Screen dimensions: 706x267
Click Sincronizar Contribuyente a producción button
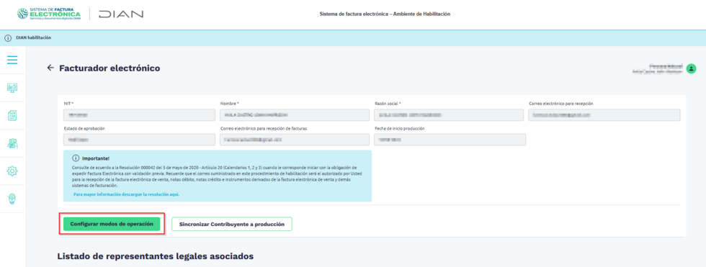pyautogui.click(x=232, y=225)
